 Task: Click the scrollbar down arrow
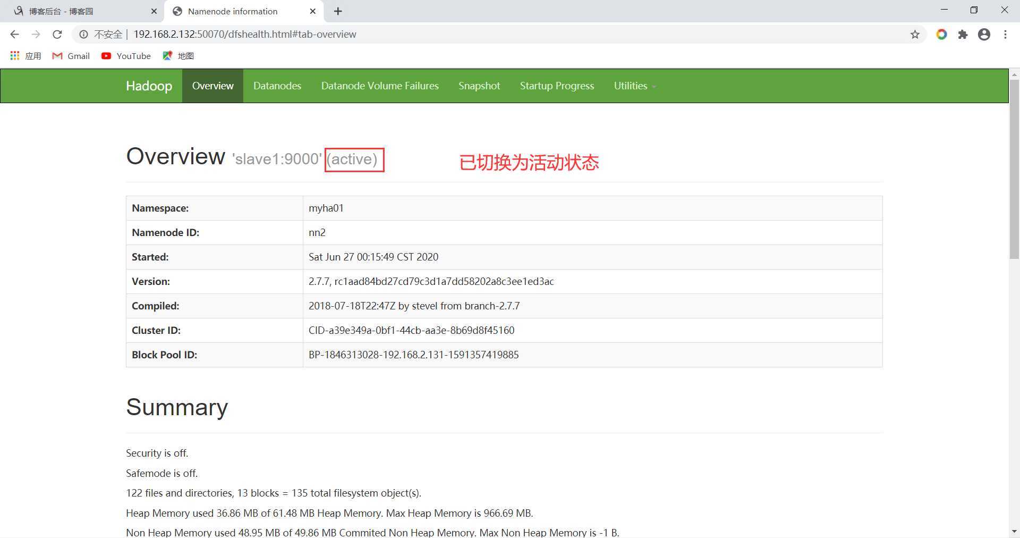click(1014, 531)
